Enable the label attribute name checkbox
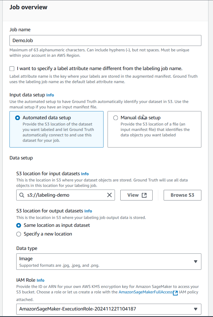This screenshot has height=317, width=213. coord(12,69)
